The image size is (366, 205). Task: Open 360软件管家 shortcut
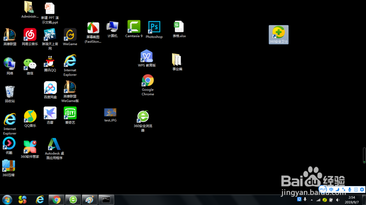click(x=30, y=150)
